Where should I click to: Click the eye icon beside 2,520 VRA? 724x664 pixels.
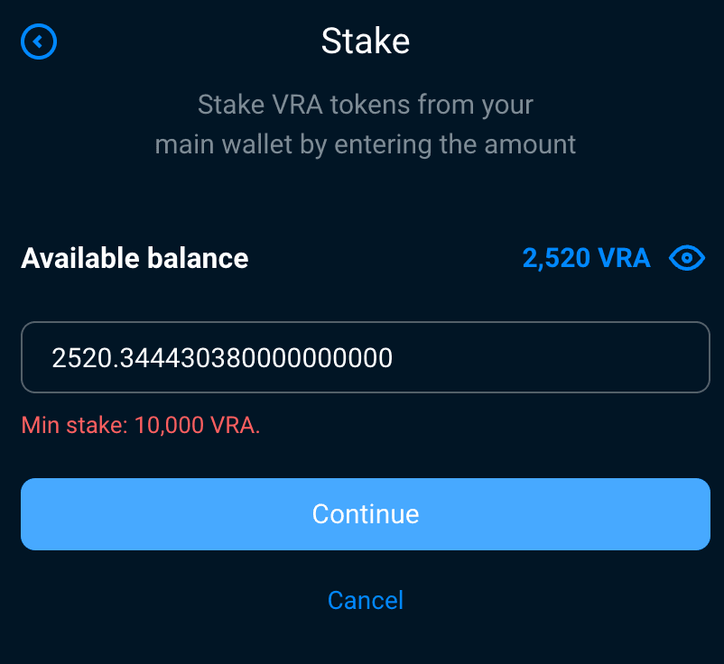tap(687, 258)
